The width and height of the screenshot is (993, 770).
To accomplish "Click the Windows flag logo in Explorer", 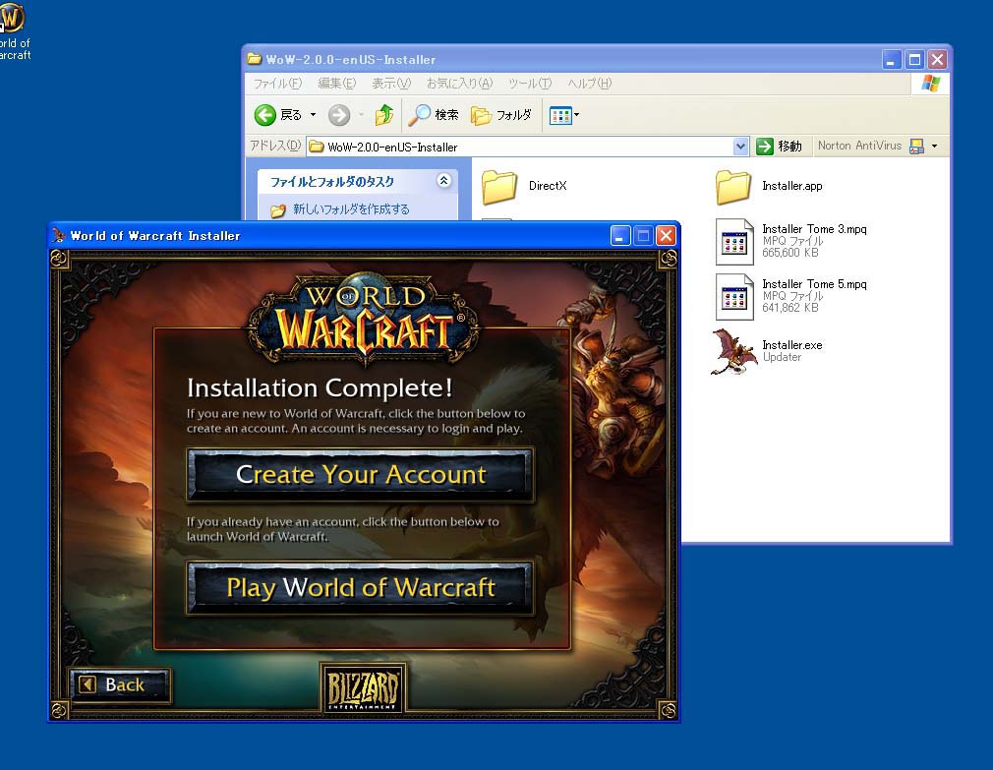I will [x=930, y=83].
